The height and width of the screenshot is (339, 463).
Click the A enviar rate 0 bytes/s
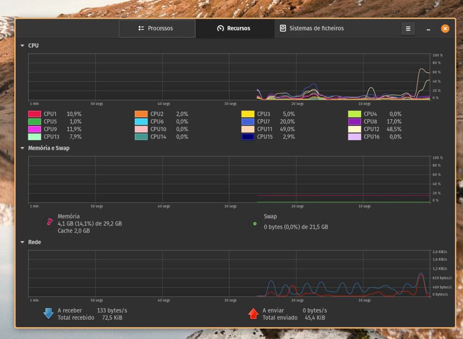click(315, 311)
